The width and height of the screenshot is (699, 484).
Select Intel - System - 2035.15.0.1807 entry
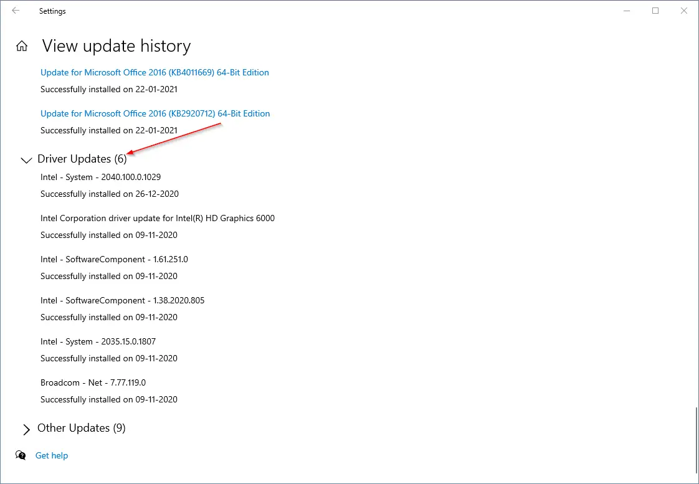pos(98,341)
